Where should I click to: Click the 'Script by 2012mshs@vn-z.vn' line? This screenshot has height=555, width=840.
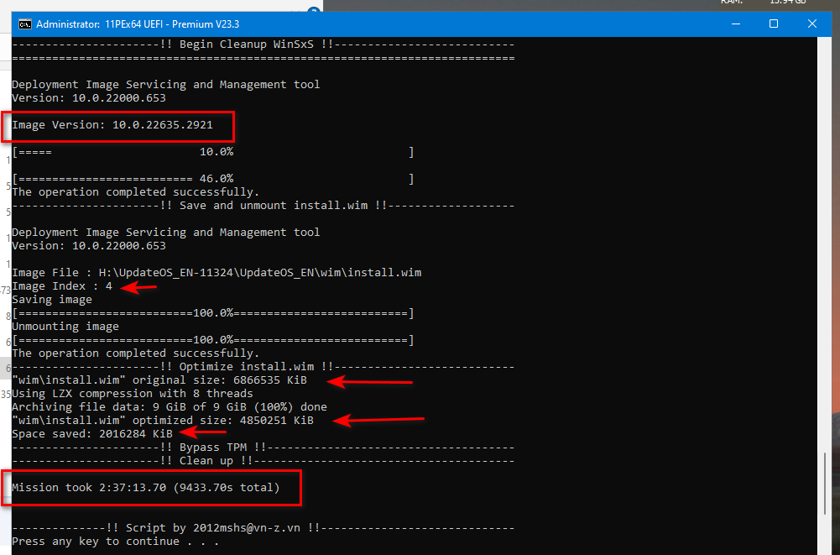click(263, 527)
